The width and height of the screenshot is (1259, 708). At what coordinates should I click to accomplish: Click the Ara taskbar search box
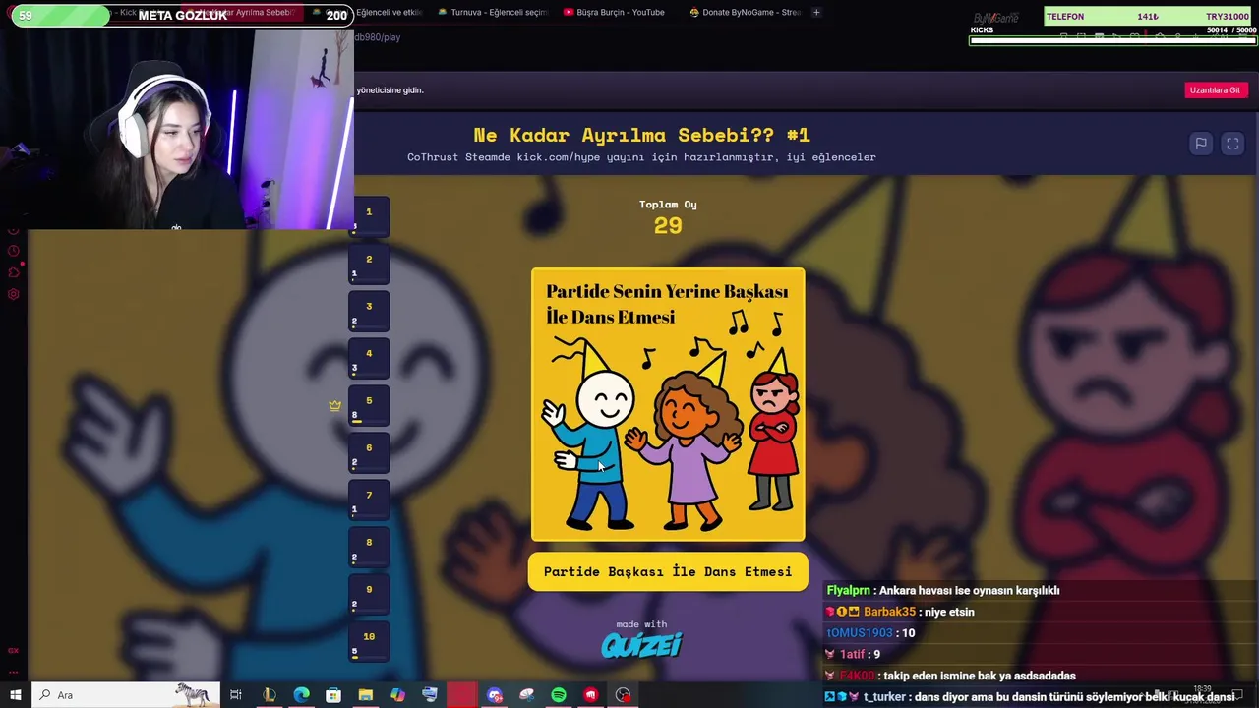pos(125,695)
